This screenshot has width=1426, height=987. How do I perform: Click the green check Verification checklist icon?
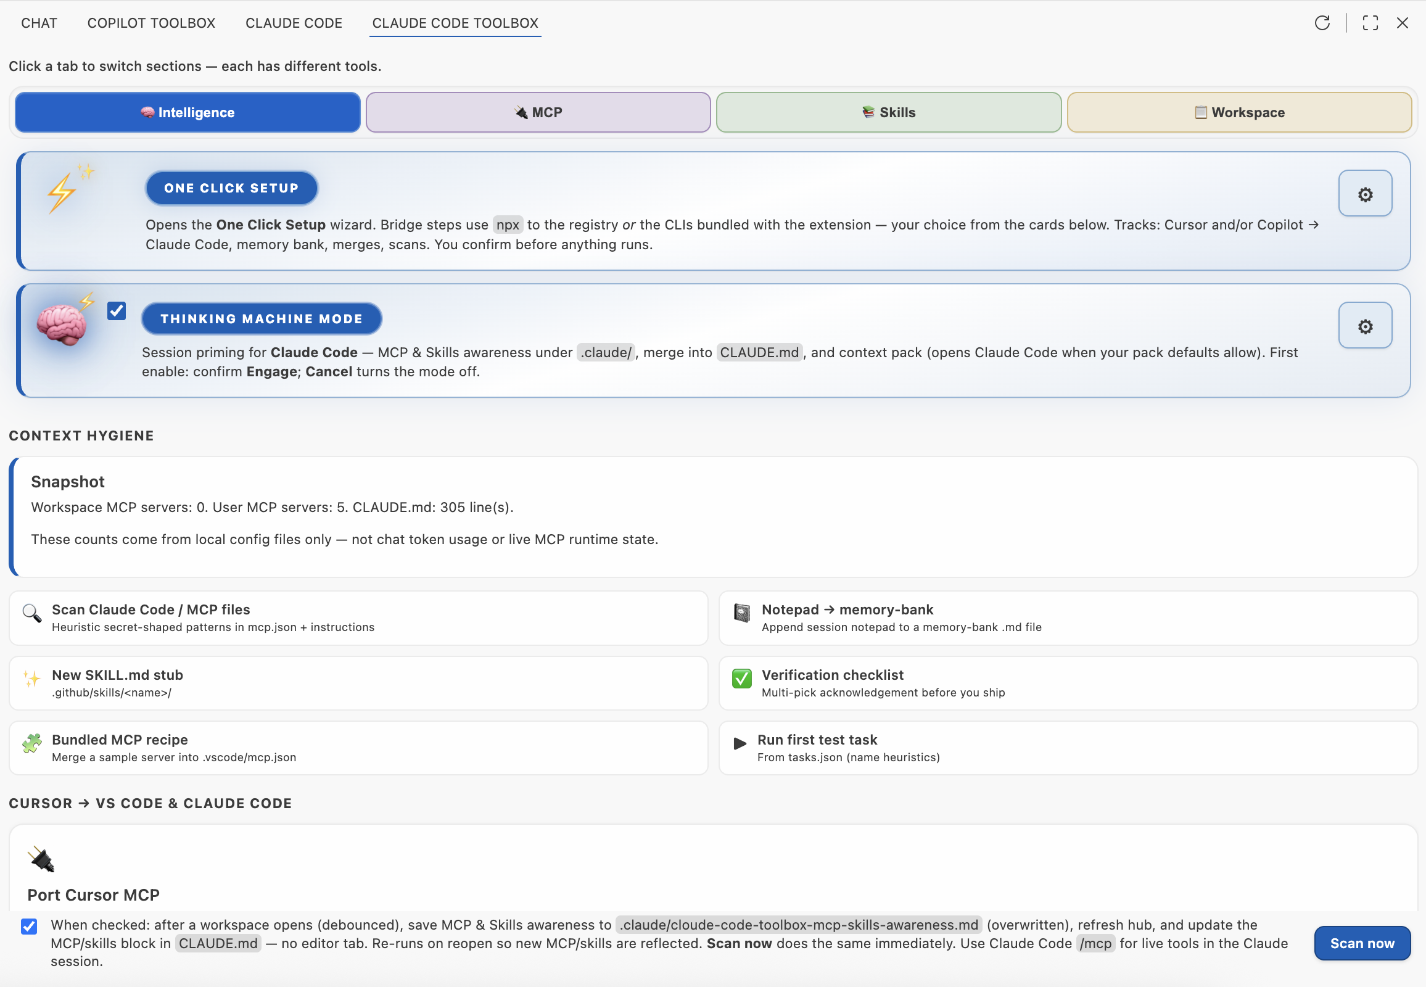pyautogui.click(x=741, y=679)
